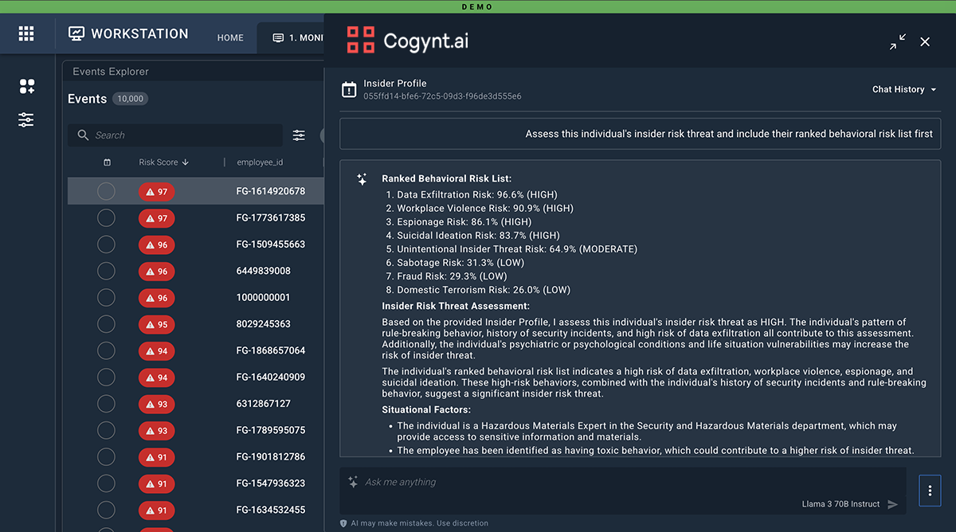
Task: Click the Ranked Behavioral Risk List heading
Action: click(x=447, y=178)
